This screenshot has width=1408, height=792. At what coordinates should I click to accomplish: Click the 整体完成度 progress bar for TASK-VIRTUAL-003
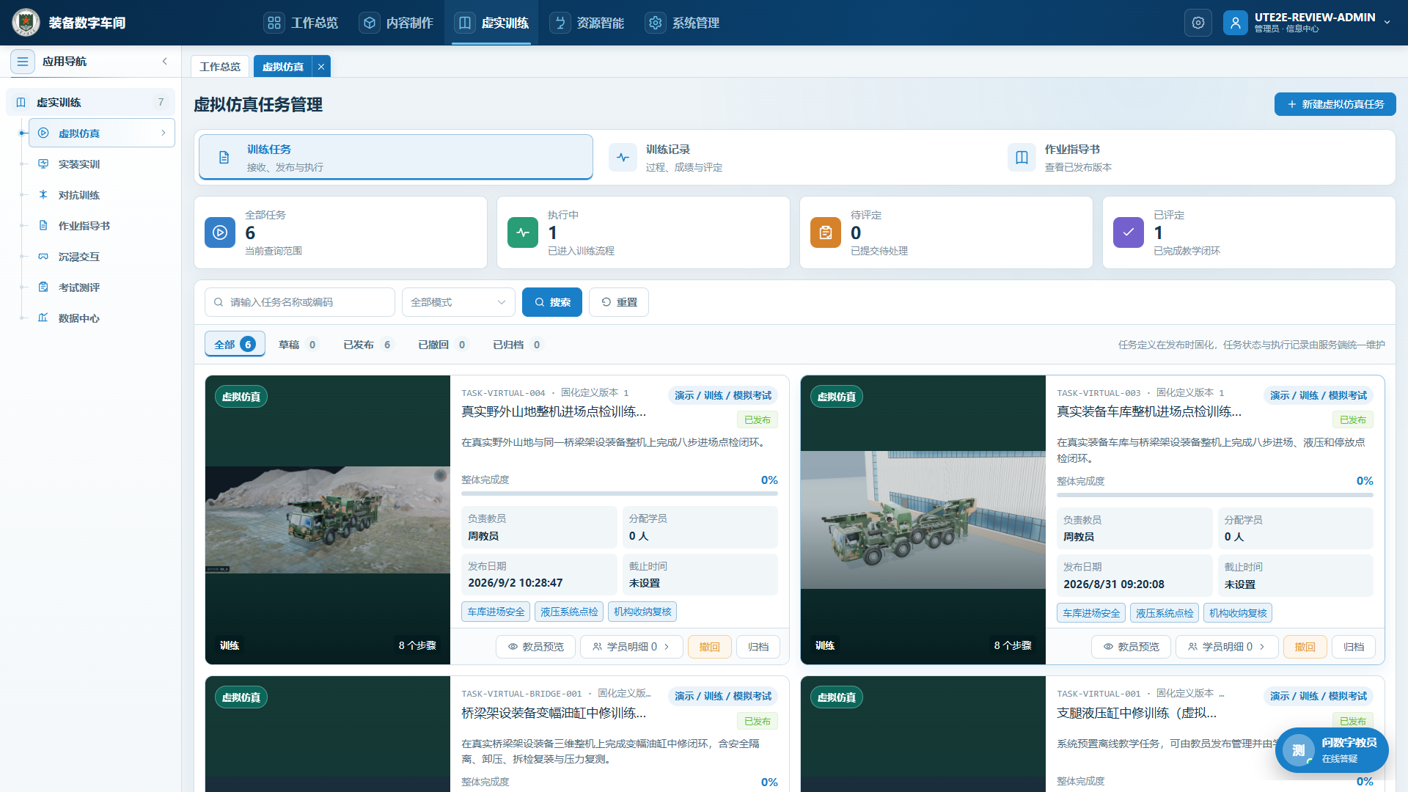[x=1215, y=495]
